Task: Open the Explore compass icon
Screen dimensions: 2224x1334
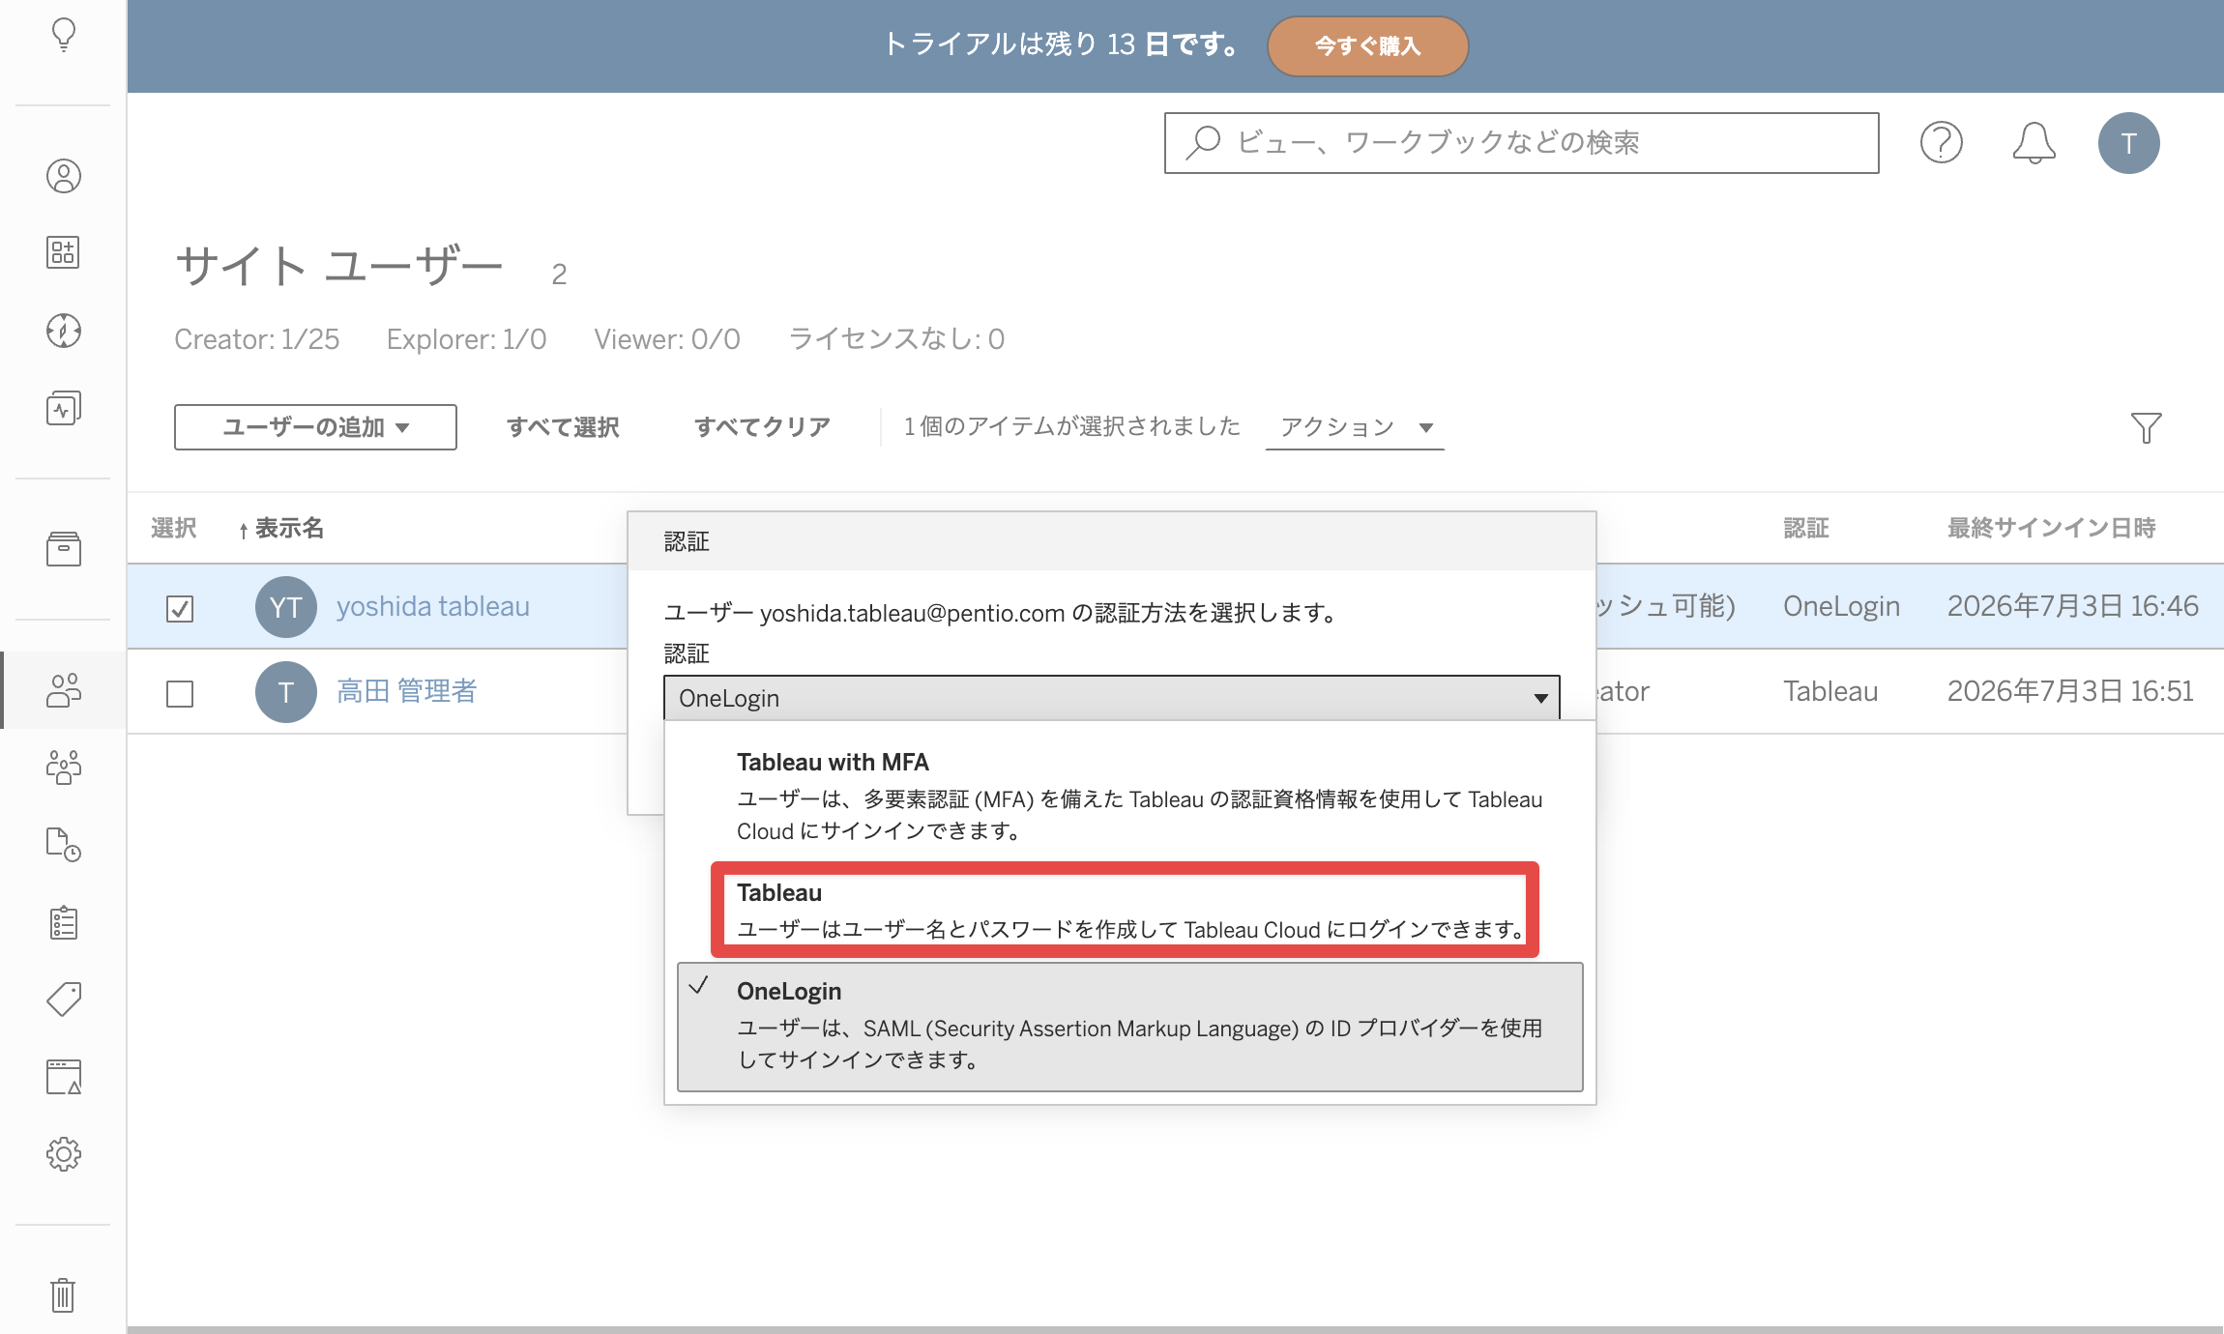Action: click(x=64, y=331)
